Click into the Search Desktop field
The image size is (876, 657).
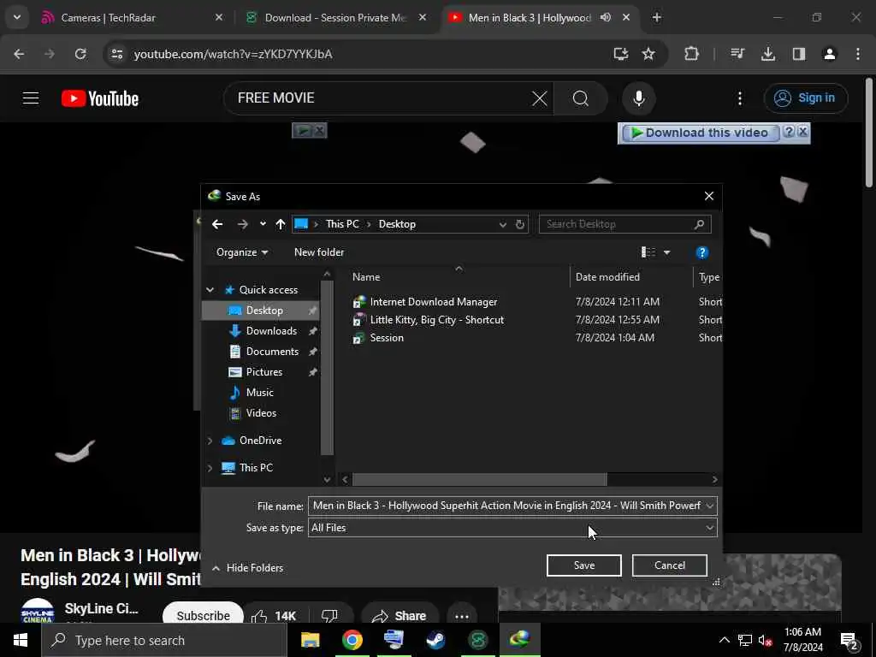pos(624,225)
